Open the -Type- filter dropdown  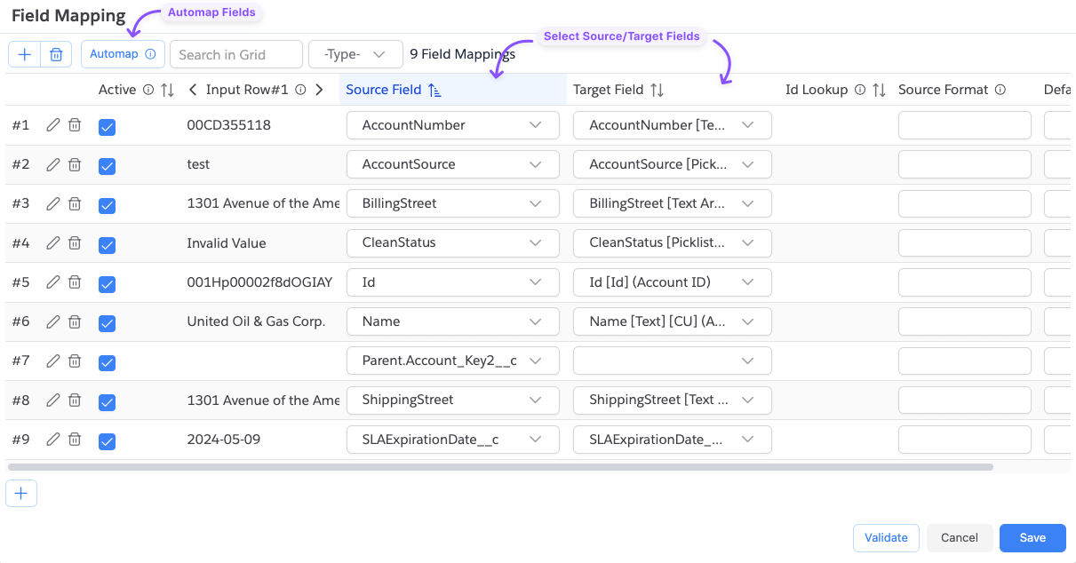coord(355,54)
